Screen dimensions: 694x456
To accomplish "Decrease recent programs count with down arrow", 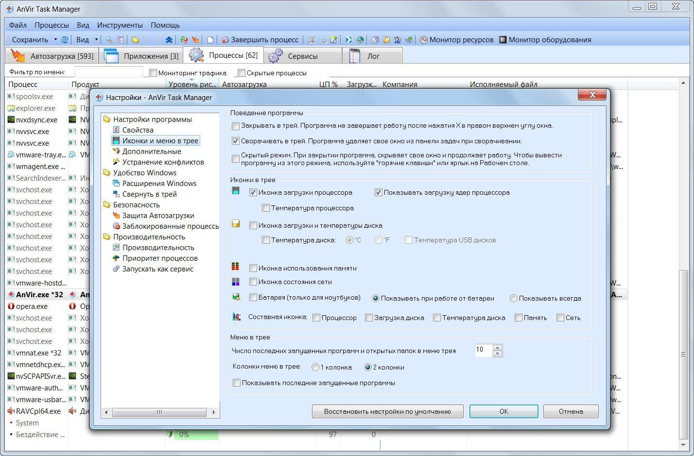I will pyautogui.click(x=497, y=354).
